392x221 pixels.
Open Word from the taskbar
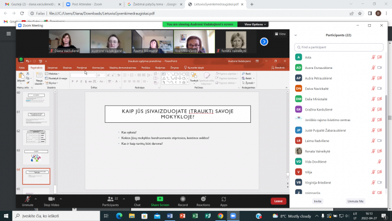coord(170,216)
